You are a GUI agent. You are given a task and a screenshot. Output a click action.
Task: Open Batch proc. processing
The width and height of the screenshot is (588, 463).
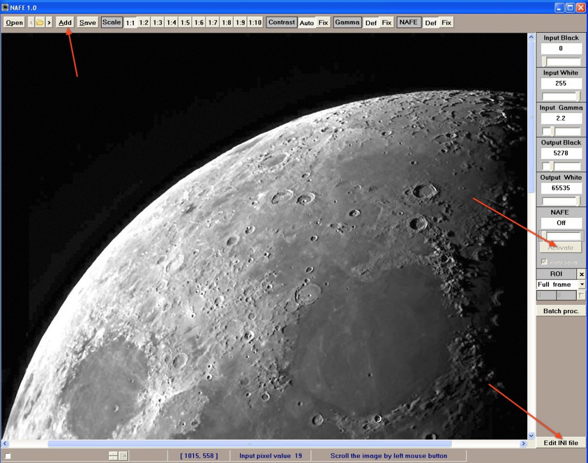tap(561, 311)
